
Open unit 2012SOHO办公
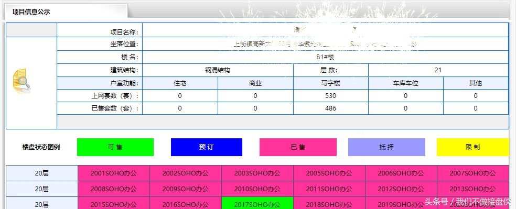point(401,189)
